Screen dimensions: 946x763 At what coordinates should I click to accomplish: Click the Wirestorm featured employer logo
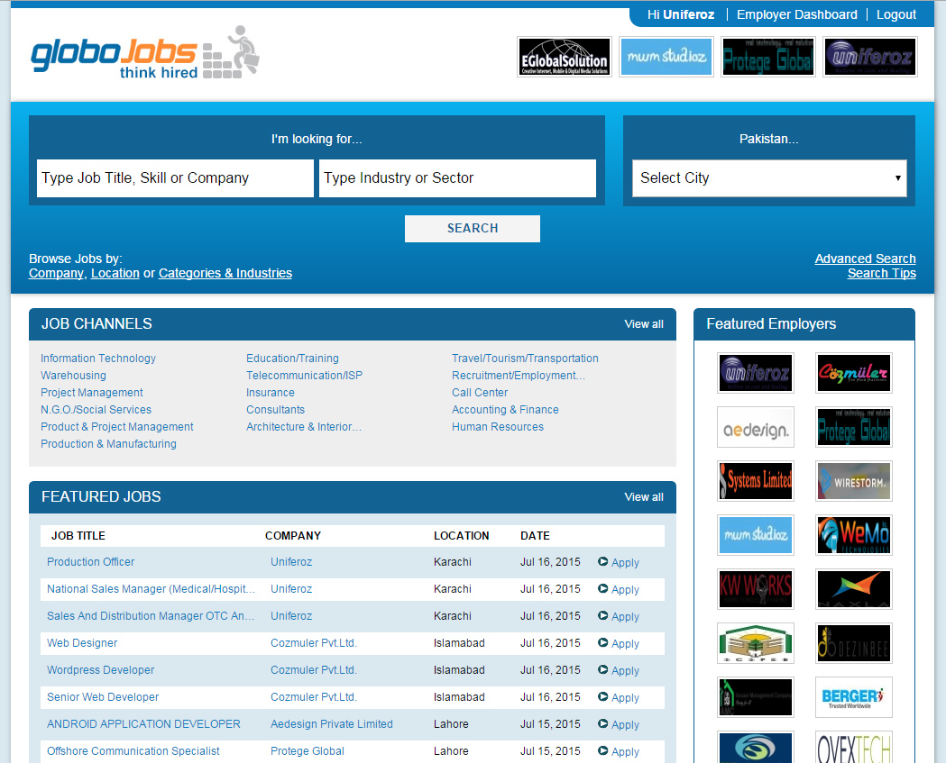pos(853,481)
